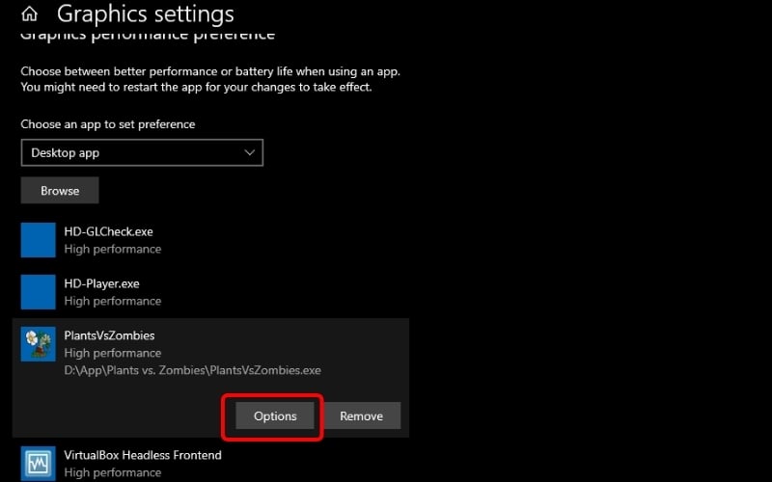Select the HD-Player.exe entry name
Image resolution: width=772 pixels, height=482 pixels.
tap(101, 283)
